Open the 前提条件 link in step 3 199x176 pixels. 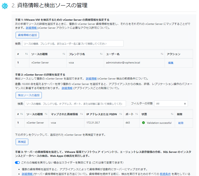(x=165, y=174)
